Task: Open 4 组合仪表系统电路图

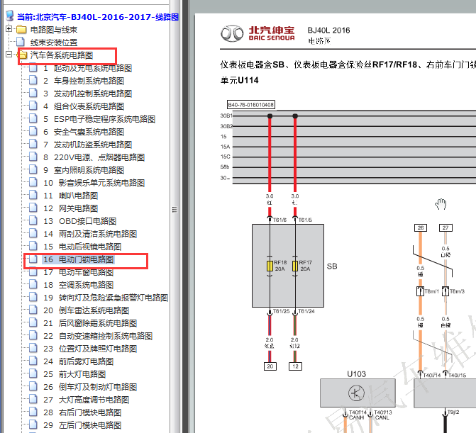Action: tap(84, 106)
